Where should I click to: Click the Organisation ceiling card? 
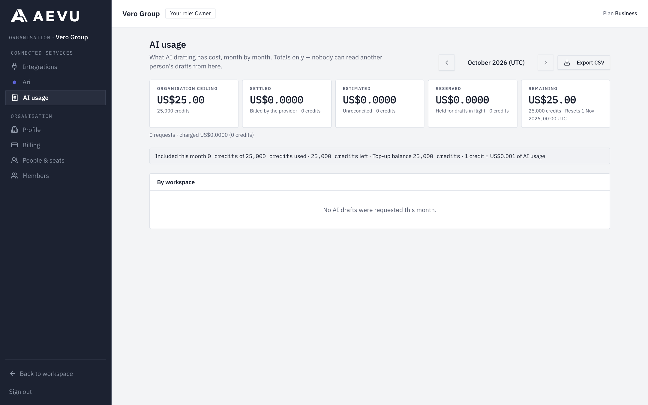(194, 104)
